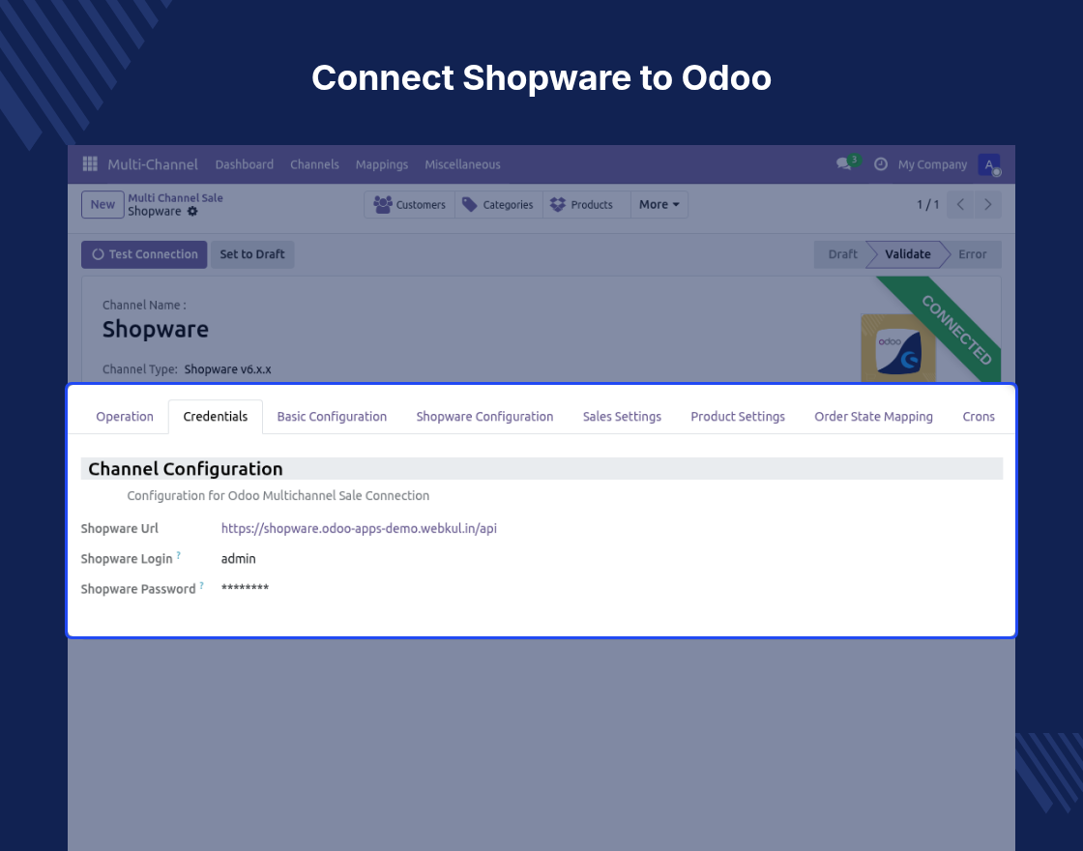
Task: Go to next record arrow
Action: point(987,204)
